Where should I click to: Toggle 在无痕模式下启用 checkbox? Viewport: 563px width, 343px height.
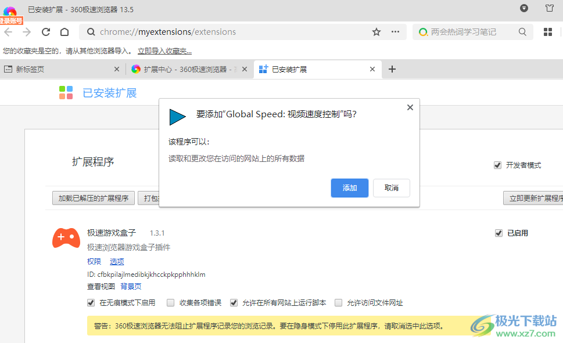[x=91, y=303]
